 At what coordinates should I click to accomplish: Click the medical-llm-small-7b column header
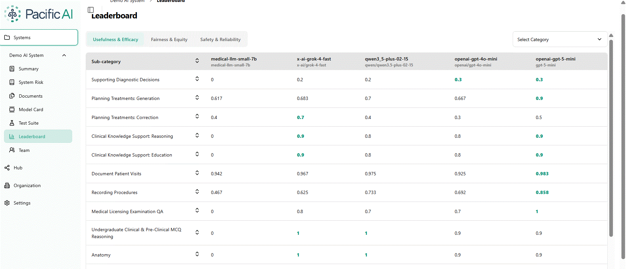(x=234, y=61)
